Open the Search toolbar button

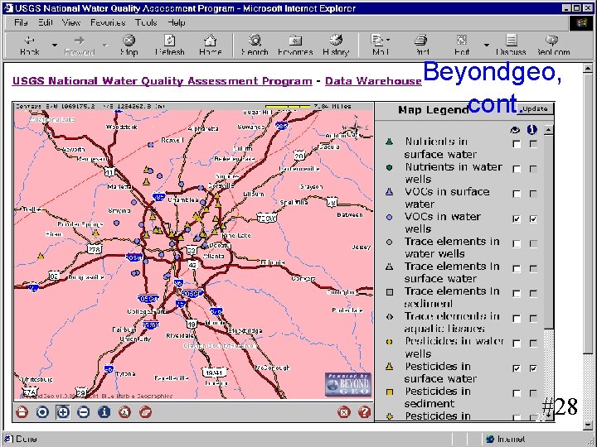coord(255,46)
